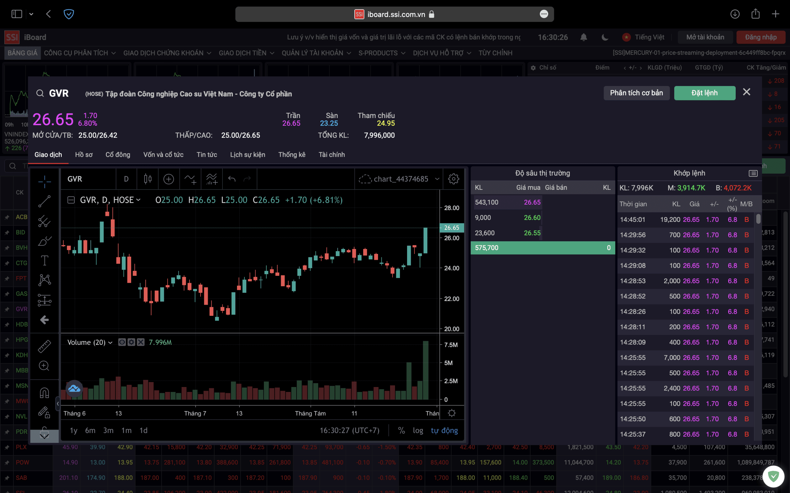The height and width of the screenshot is (493, 790).
Task: Toggle percent scale on chart
Action: click(401, 430)
